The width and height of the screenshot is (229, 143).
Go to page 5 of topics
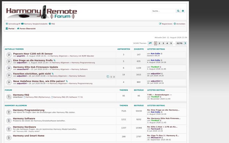[171, 43]
